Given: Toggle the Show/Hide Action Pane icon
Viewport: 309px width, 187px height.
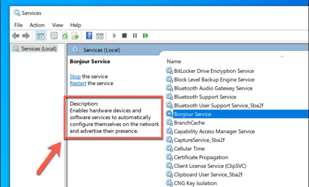Looking at the screenshot, I should tap(100, 36).
